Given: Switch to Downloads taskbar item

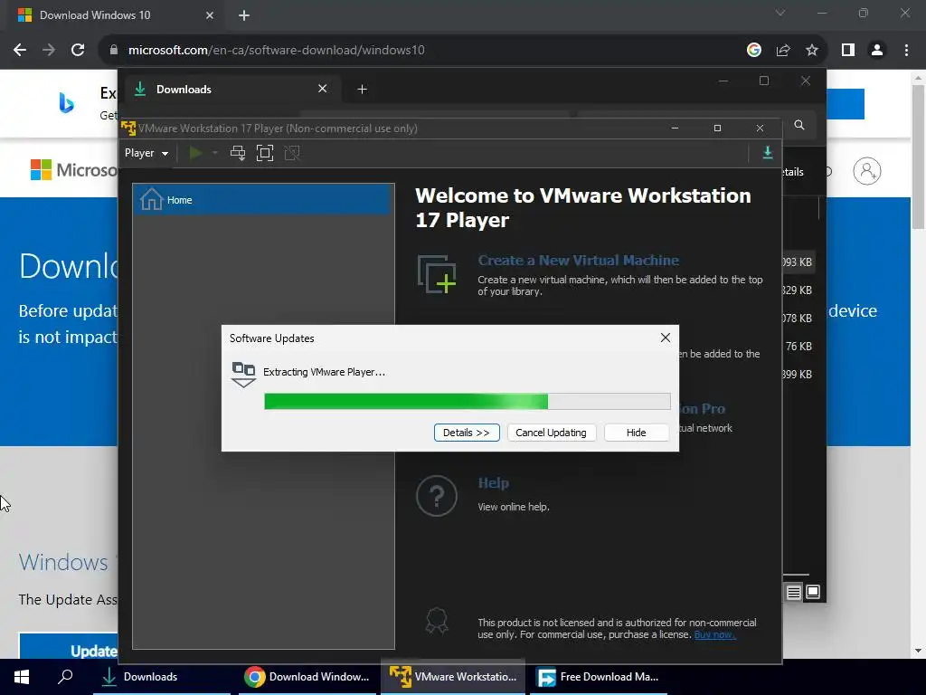Looking at the screenshot, I should (163, 677).
